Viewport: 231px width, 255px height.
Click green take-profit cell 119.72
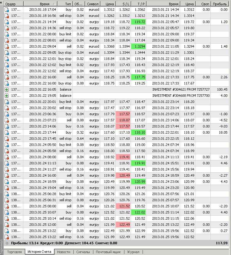tap(139, 22)
